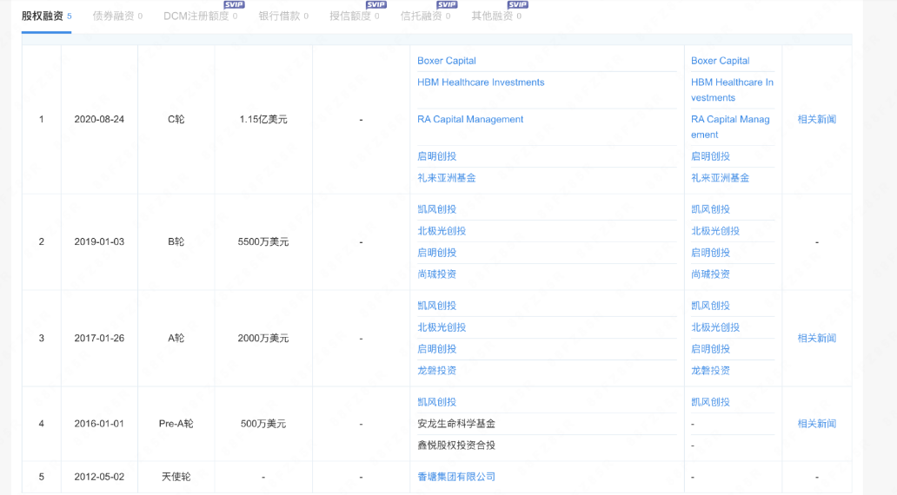Open HBM Healthcare Investments single-line link
This screenshot has height=495, width=897.
481,82
